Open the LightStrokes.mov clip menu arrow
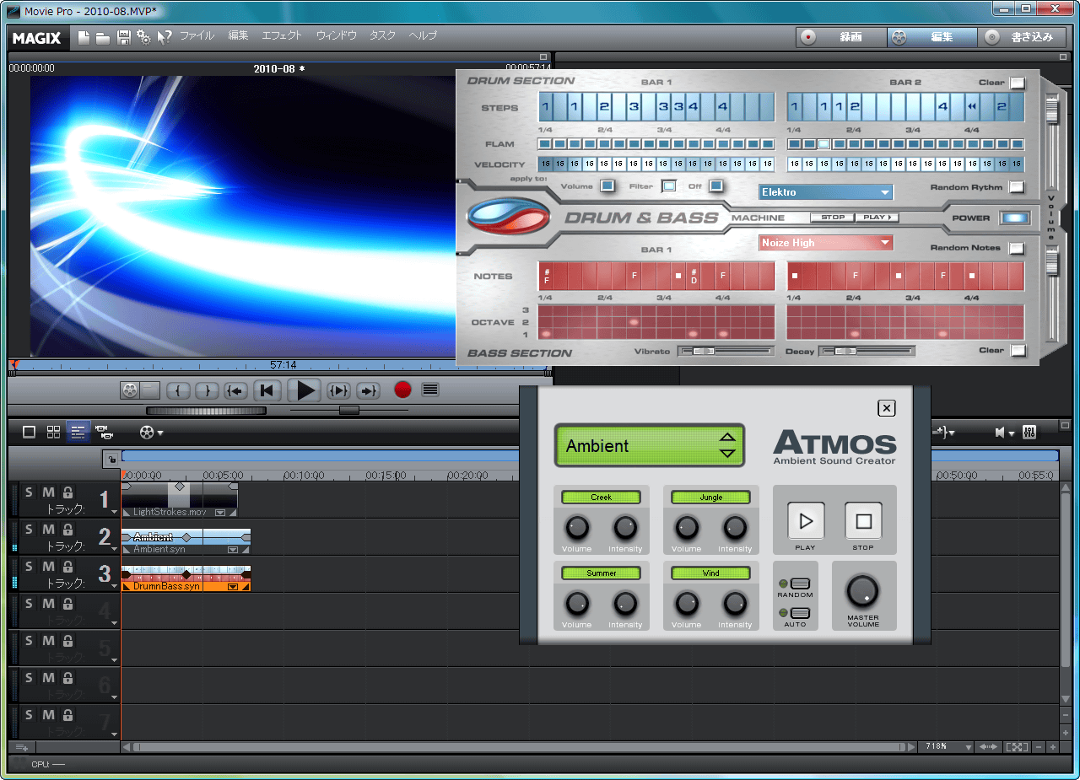This screenshot has width=1080, height=780. pyautogui.click(x=220, y=513)
